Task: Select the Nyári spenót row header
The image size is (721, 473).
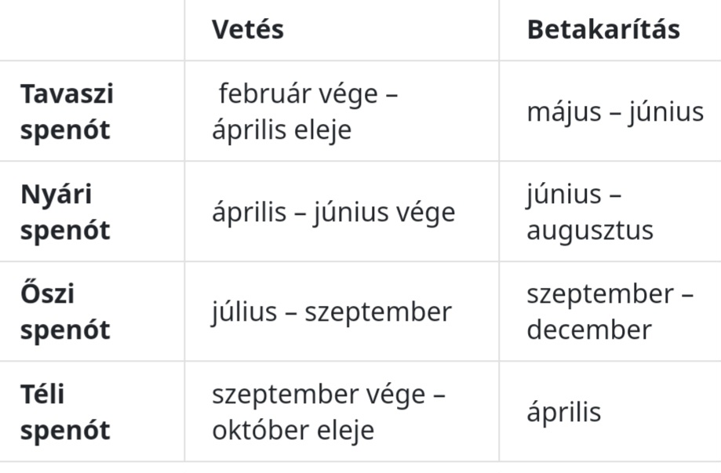Action: pyautogui.click(x=64, y=212)
